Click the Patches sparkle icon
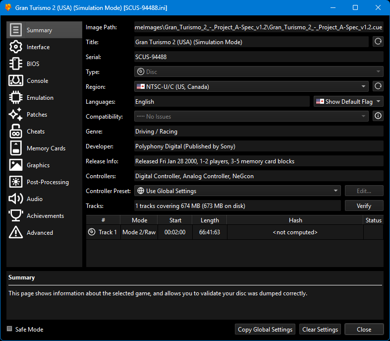 (16, 115)
